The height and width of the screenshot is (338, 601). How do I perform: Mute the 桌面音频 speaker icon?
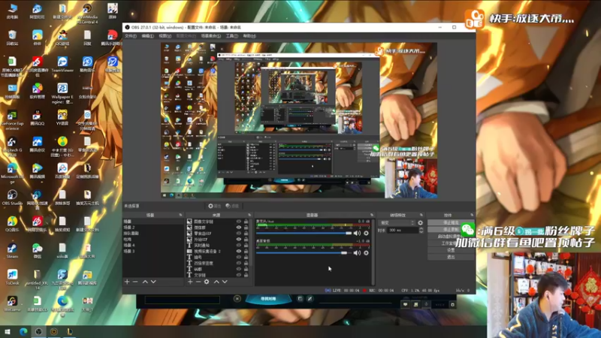pyautogui.click(x=357, y=253)
